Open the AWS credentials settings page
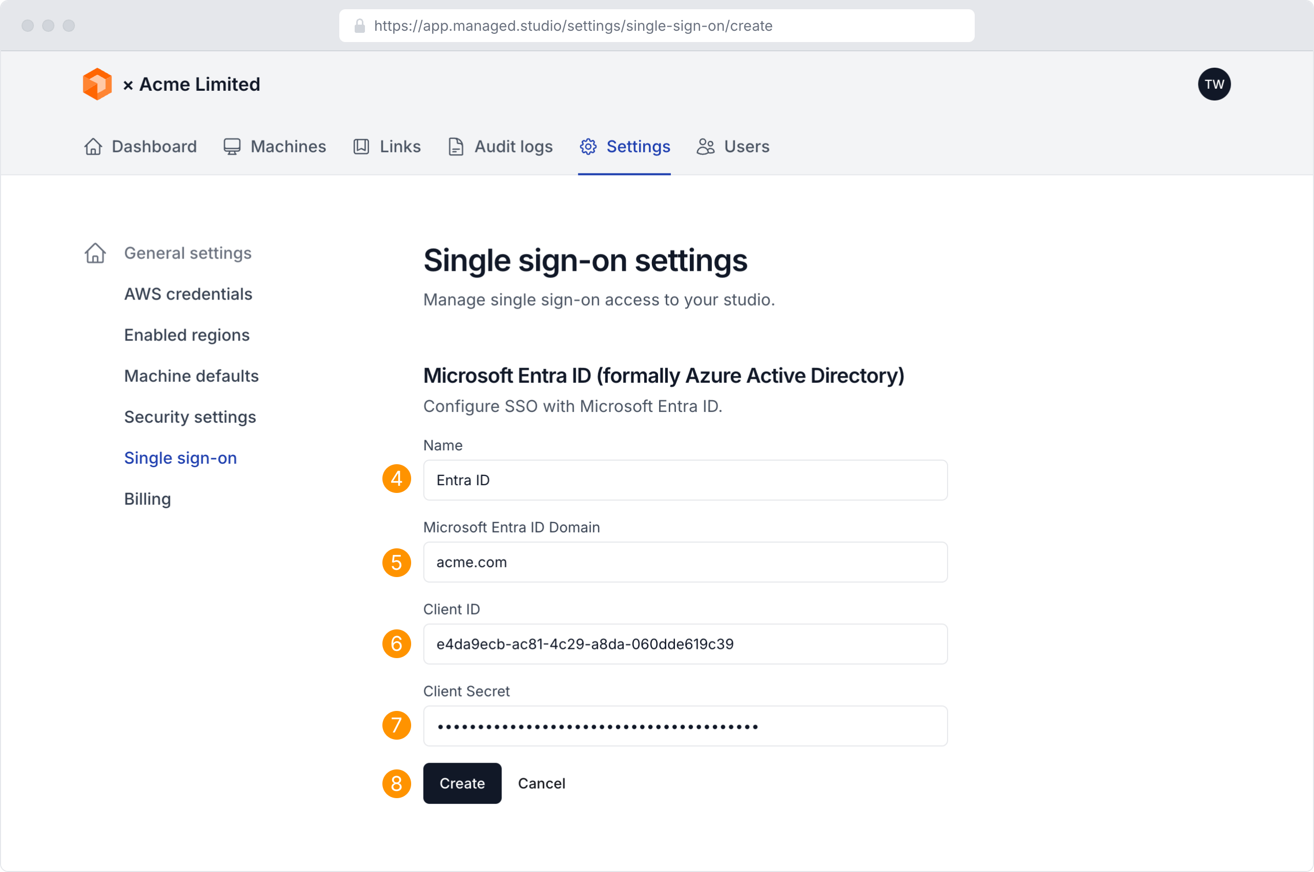Image resolution: width=1314 pixels, height=872 pixels. tap(188, 293)
